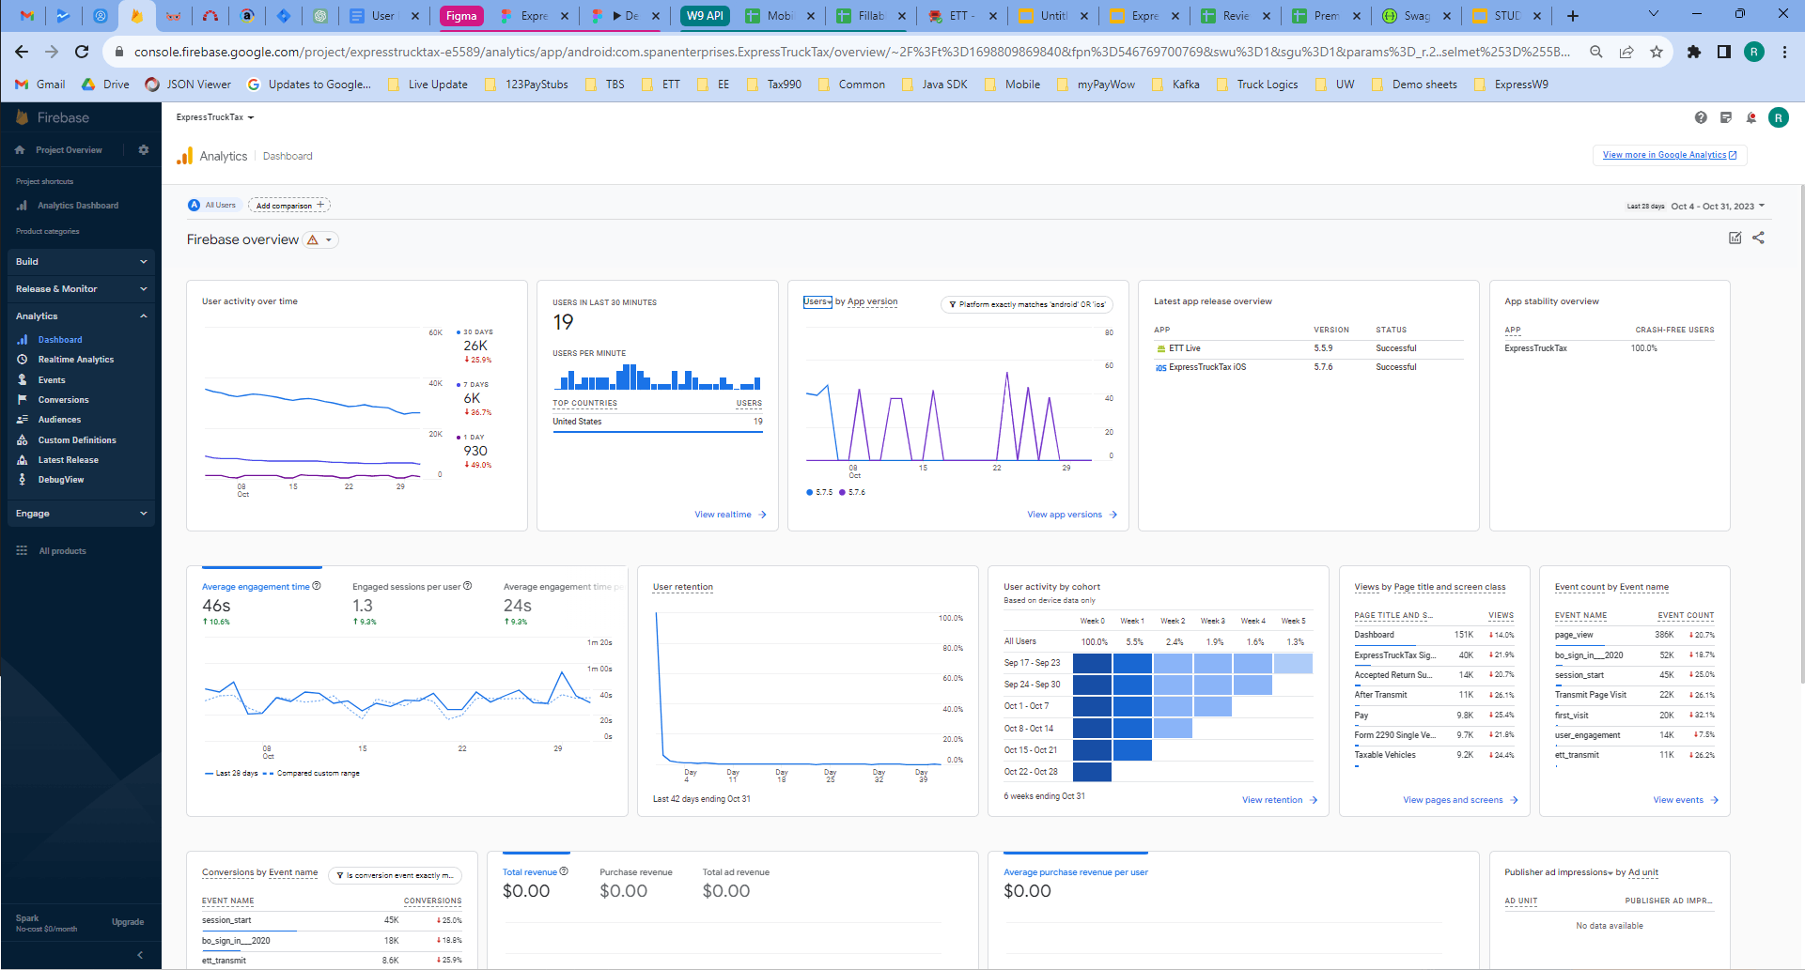Open project settings gear icon
Screen dimensions: 1805x970
coord(144,150)
